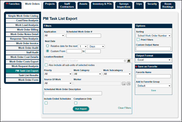Focus the Scheduled Work Order # field
Viewport: 182px width, 122px height.
pos(84,35)
